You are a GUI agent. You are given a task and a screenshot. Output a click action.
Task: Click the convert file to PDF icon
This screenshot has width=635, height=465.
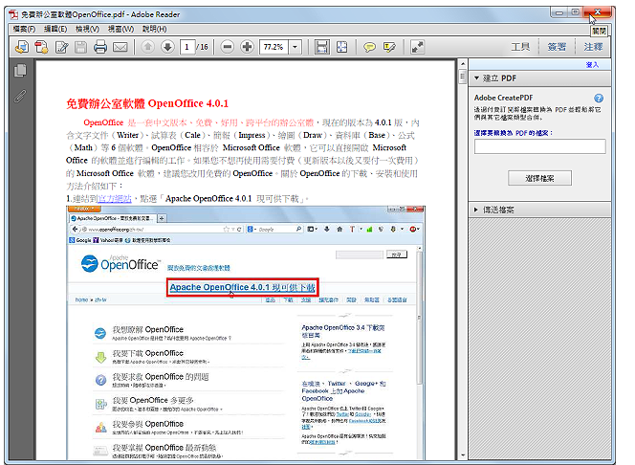pyautogui.click(x=41, y=47)
